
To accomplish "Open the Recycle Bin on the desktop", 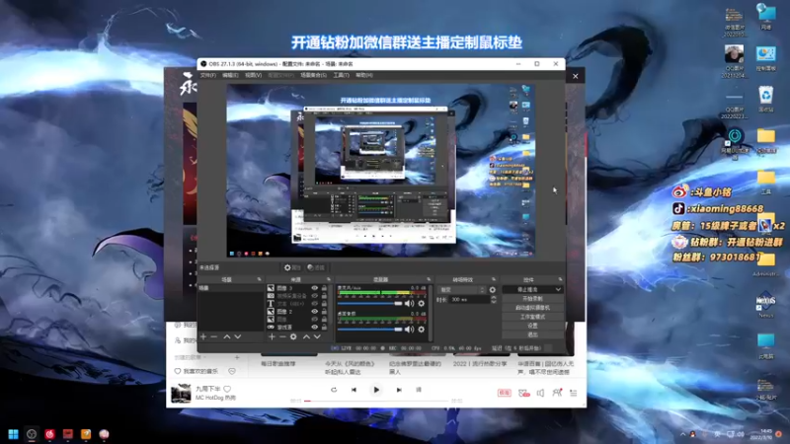I will 766,99.
